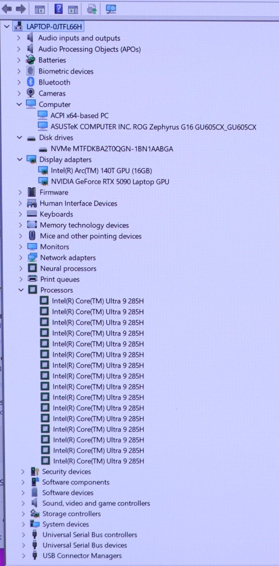The image size is (279, 566).
Task: Click the Show/Hide Action Pane icon
Action: point(73,10)
